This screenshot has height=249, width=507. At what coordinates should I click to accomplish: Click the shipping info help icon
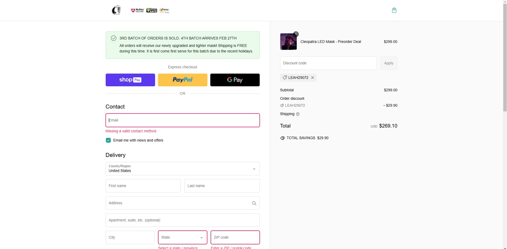coord(298,114)
